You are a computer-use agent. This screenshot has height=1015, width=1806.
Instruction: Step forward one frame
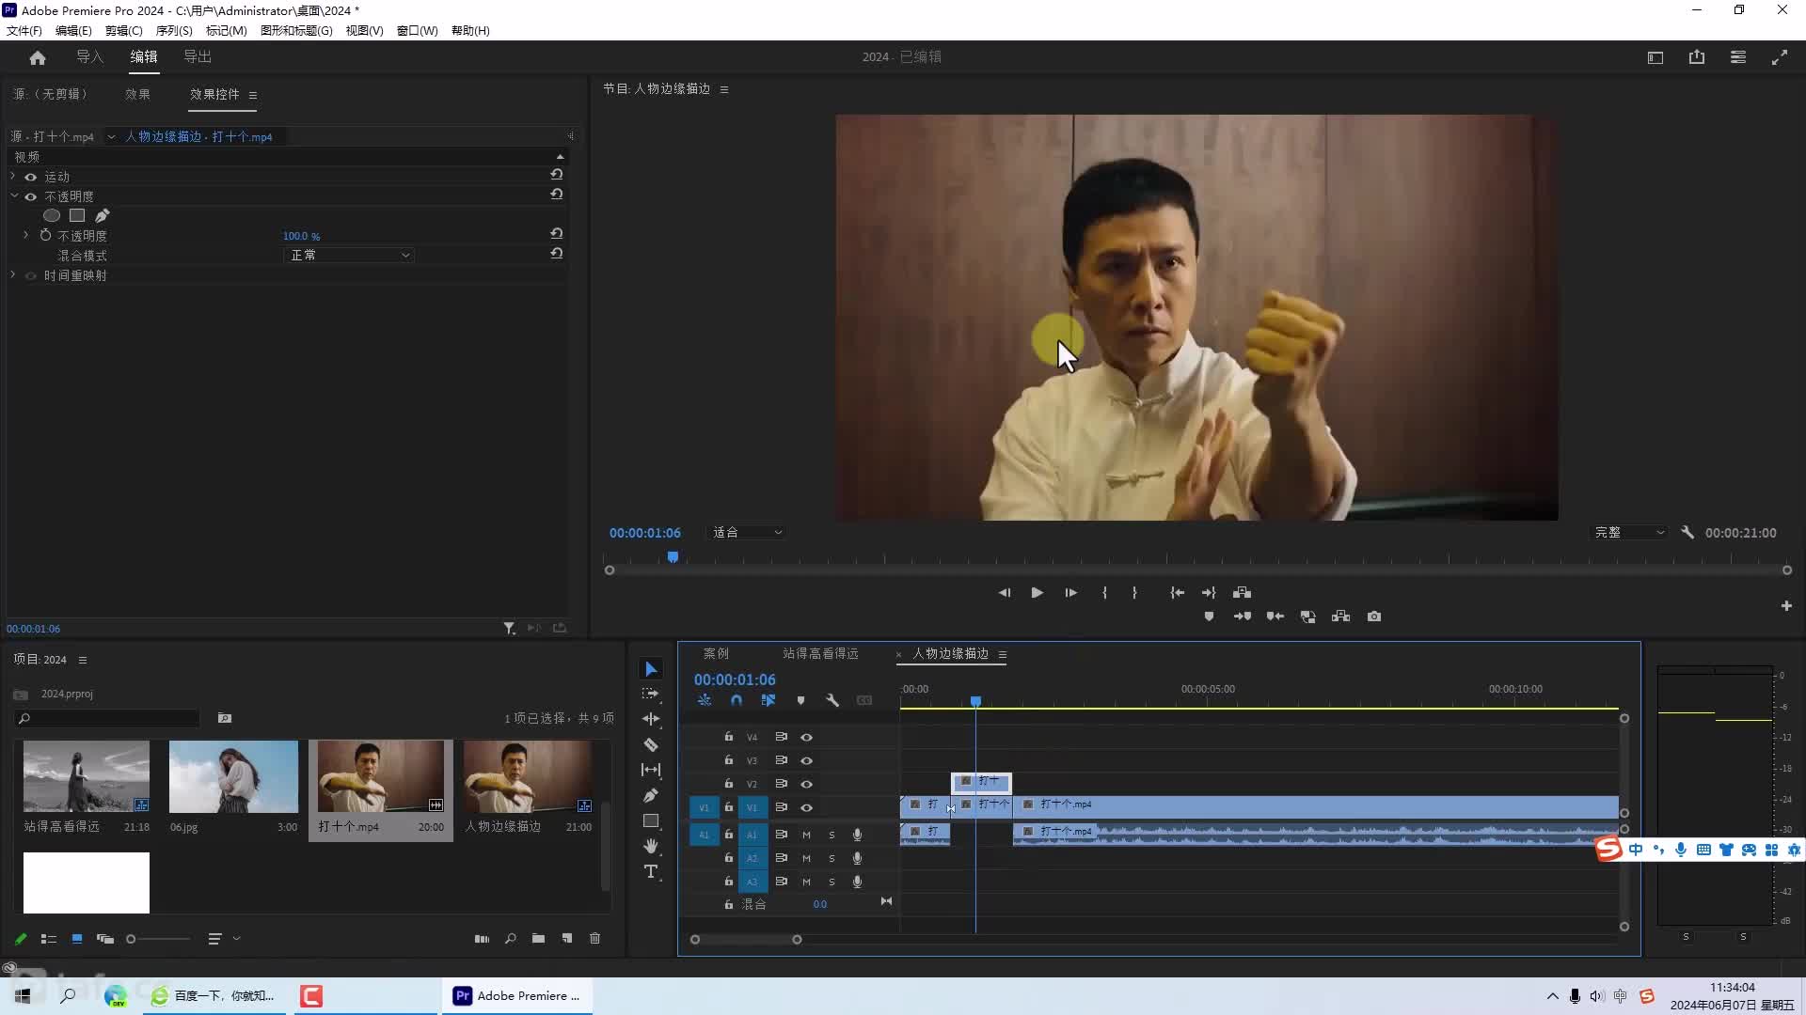(1070, 592)
